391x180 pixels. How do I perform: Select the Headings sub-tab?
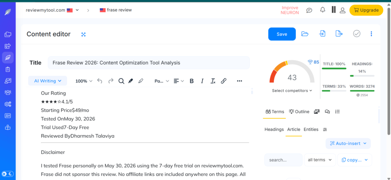274,129
